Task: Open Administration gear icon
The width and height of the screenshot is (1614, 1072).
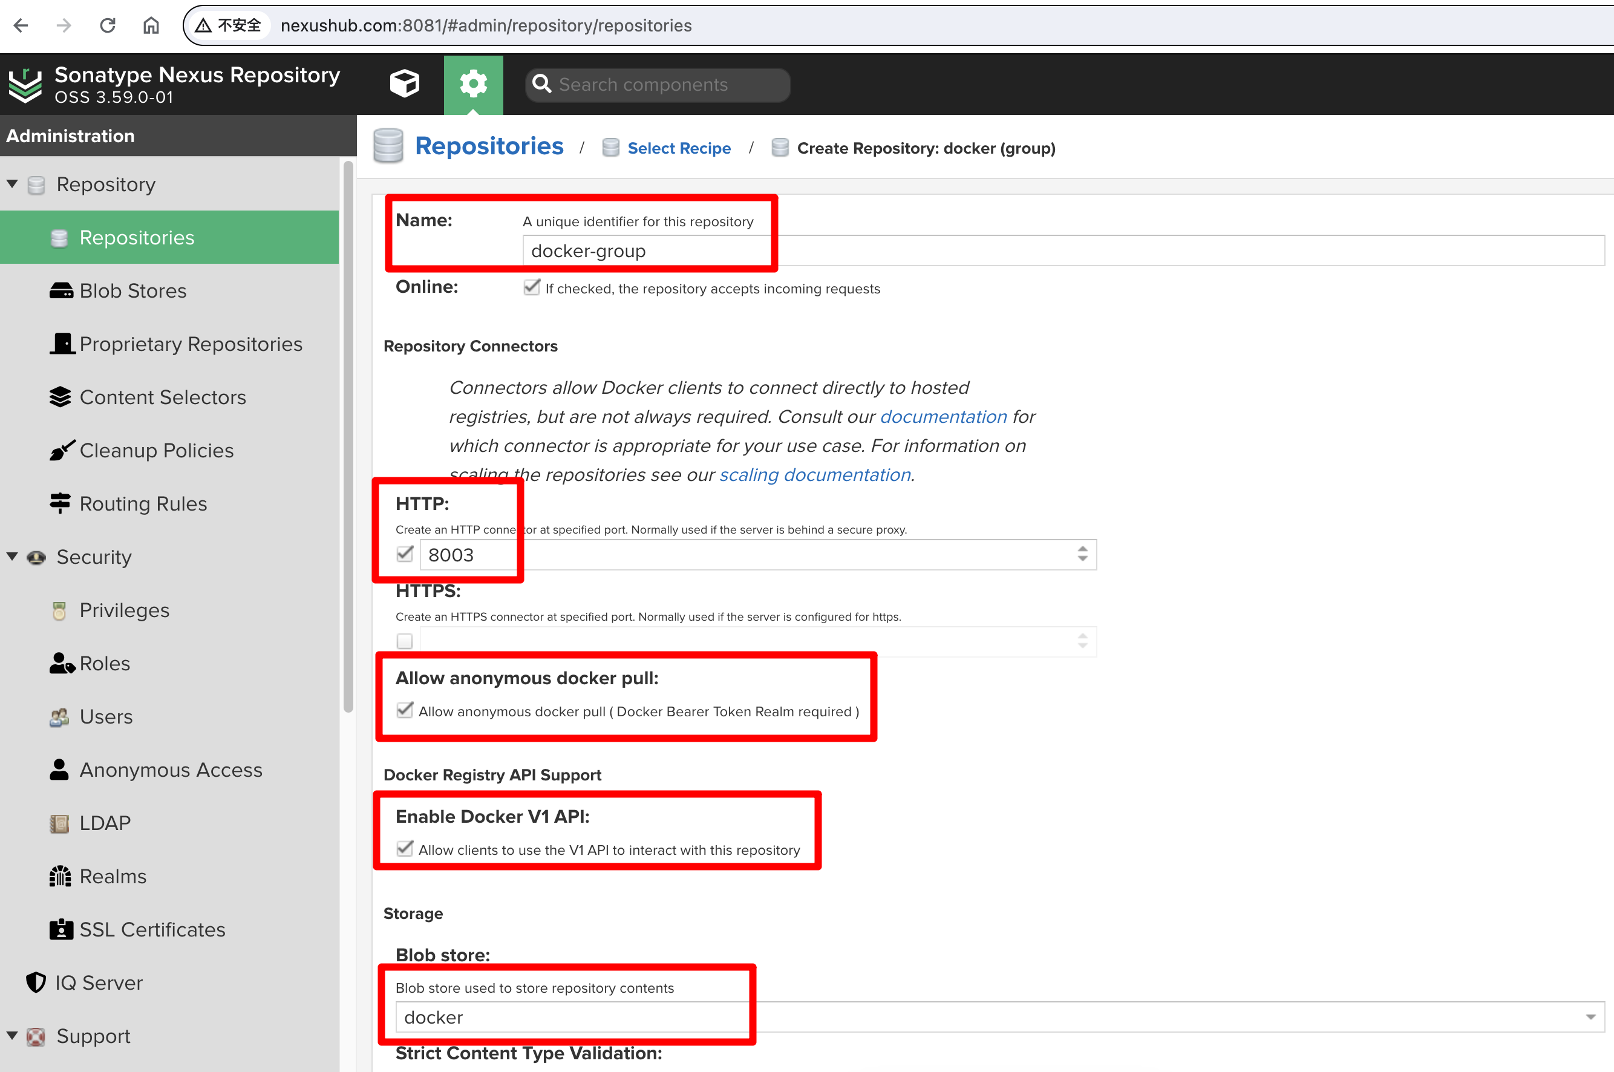Action: point(473,84)
